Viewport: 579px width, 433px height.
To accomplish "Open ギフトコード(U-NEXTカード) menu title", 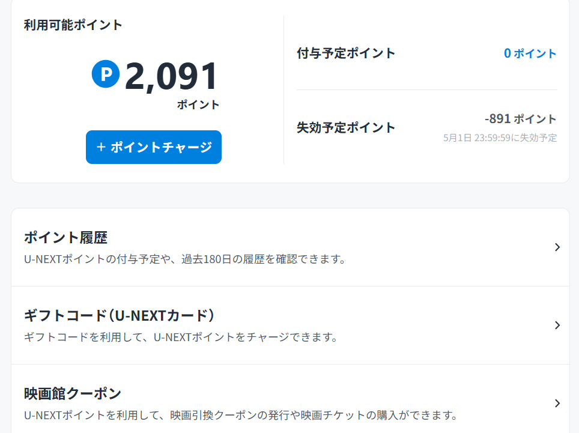I will pyautogui.click(x=120, y=315).
